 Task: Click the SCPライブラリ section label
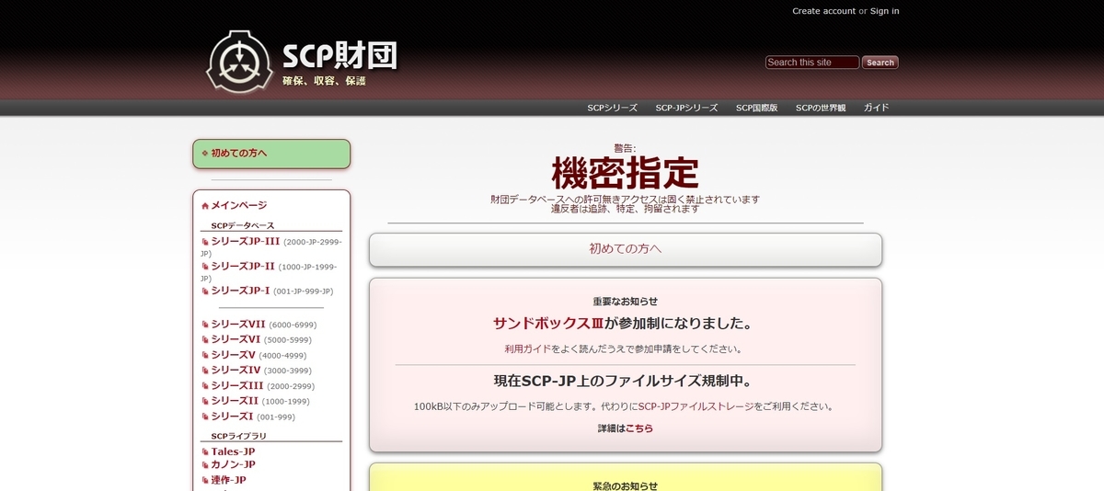tap(239, 436)
